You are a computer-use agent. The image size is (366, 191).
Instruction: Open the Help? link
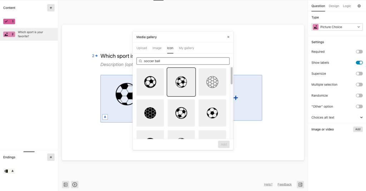tap(268, 185)
